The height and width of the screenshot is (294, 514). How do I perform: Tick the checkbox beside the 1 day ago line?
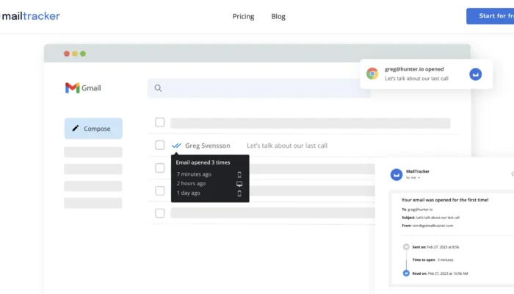(x=159, y=190)
